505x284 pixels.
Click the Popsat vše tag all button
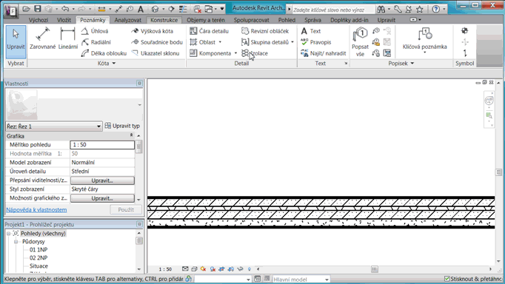pyautogui.click(x=360, y=42)
